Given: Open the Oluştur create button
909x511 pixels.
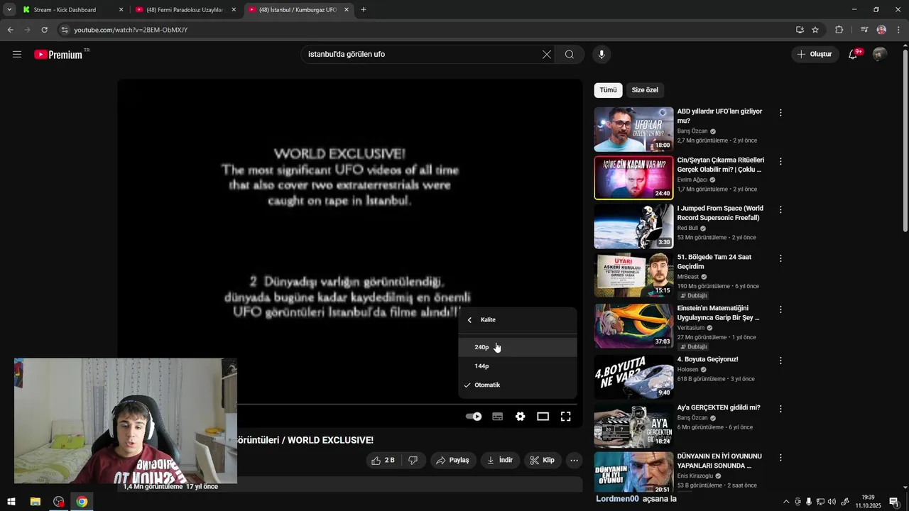Looking at the screenshot, I should click(x=815, y=54).
